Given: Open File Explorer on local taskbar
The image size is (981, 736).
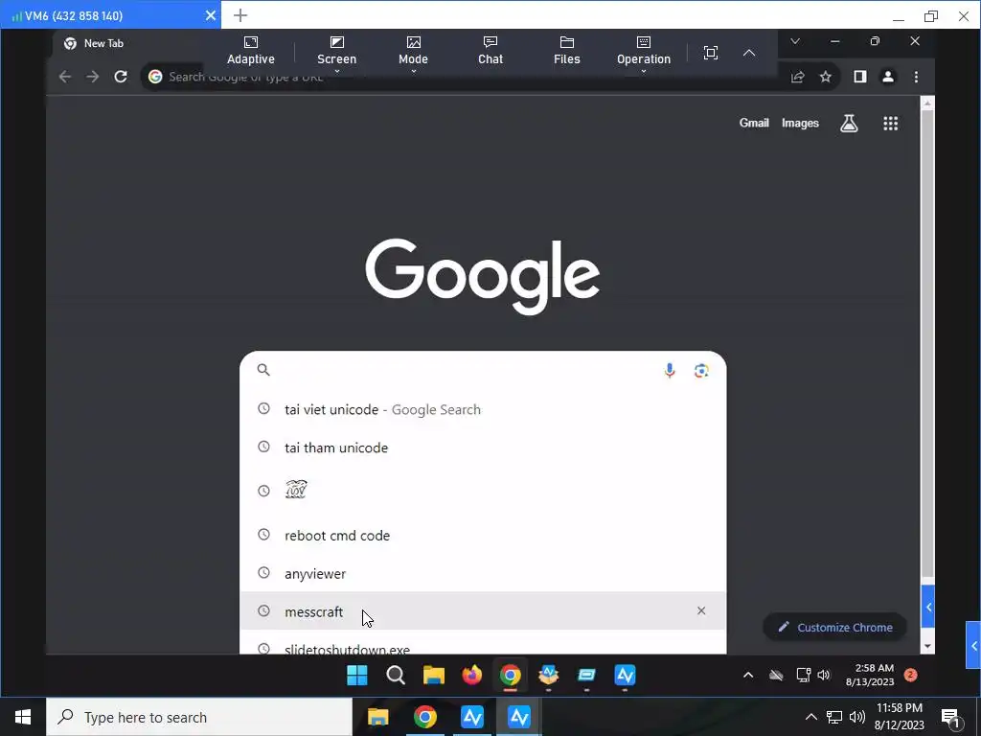Looking at the screenshot, I should point(377,717).
